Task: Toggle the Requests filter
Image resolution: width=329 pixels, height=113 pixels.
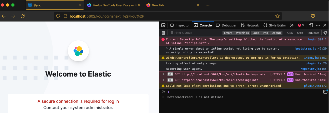Action: click(x=313, y=33)
